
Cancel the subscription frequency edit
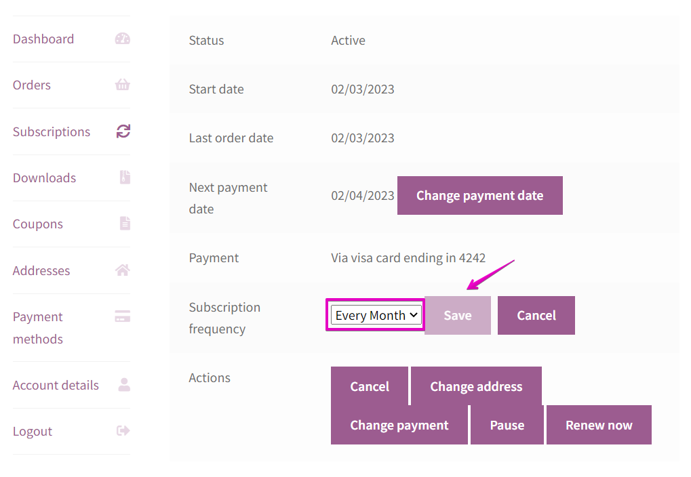tap(536, 315)
